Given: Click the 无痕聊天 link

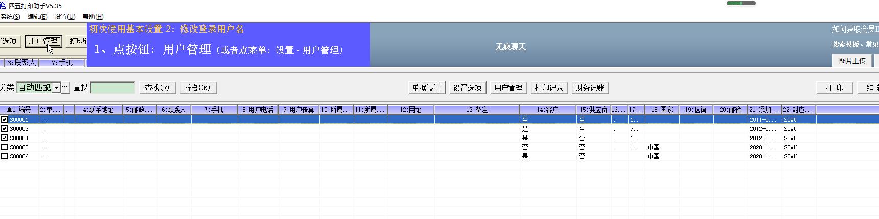Looking at the screenshot, I should (511, 47).
